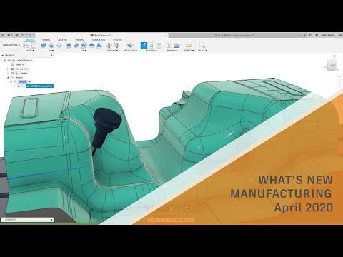Toggle the active marker beside Setup1
Viewport: 343px width, 257px height.
30,81
